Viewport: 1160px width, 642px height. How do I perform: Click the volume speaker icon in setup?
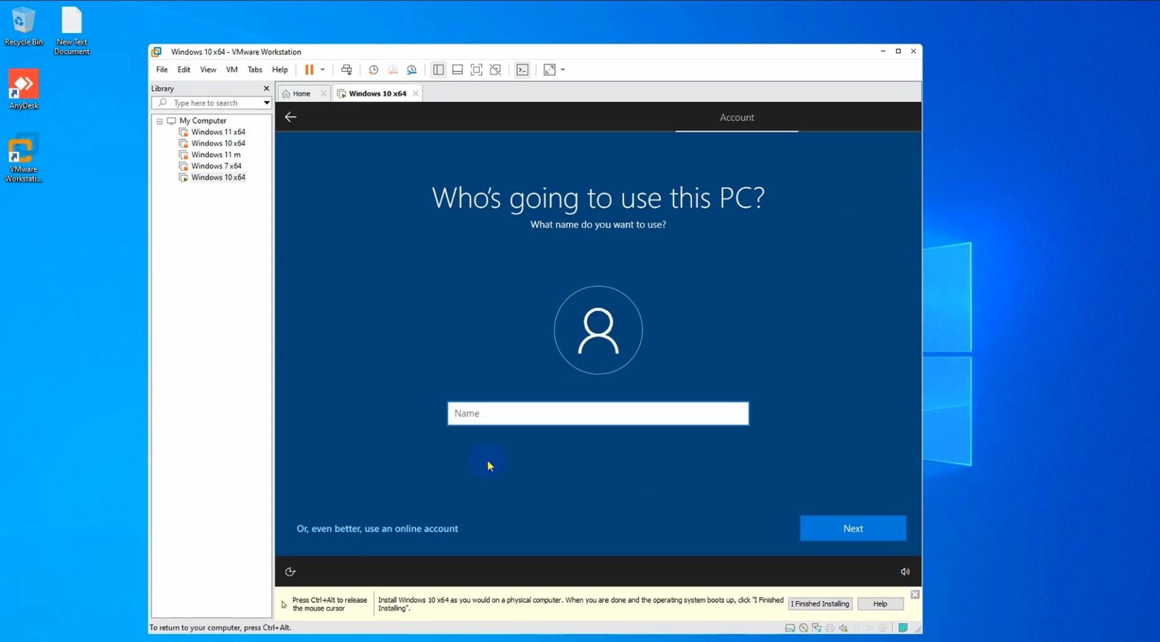(905, 572)
